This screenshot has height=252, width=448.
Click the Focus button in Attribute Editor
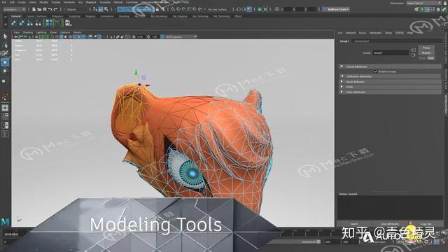[x=426, y=48]
